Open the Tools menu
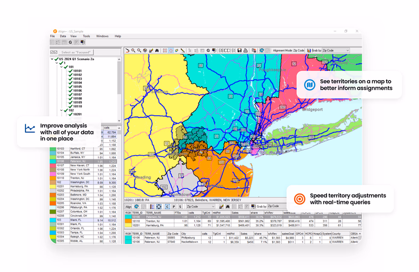This screenshot has height=272, width=419. point(86,36)
